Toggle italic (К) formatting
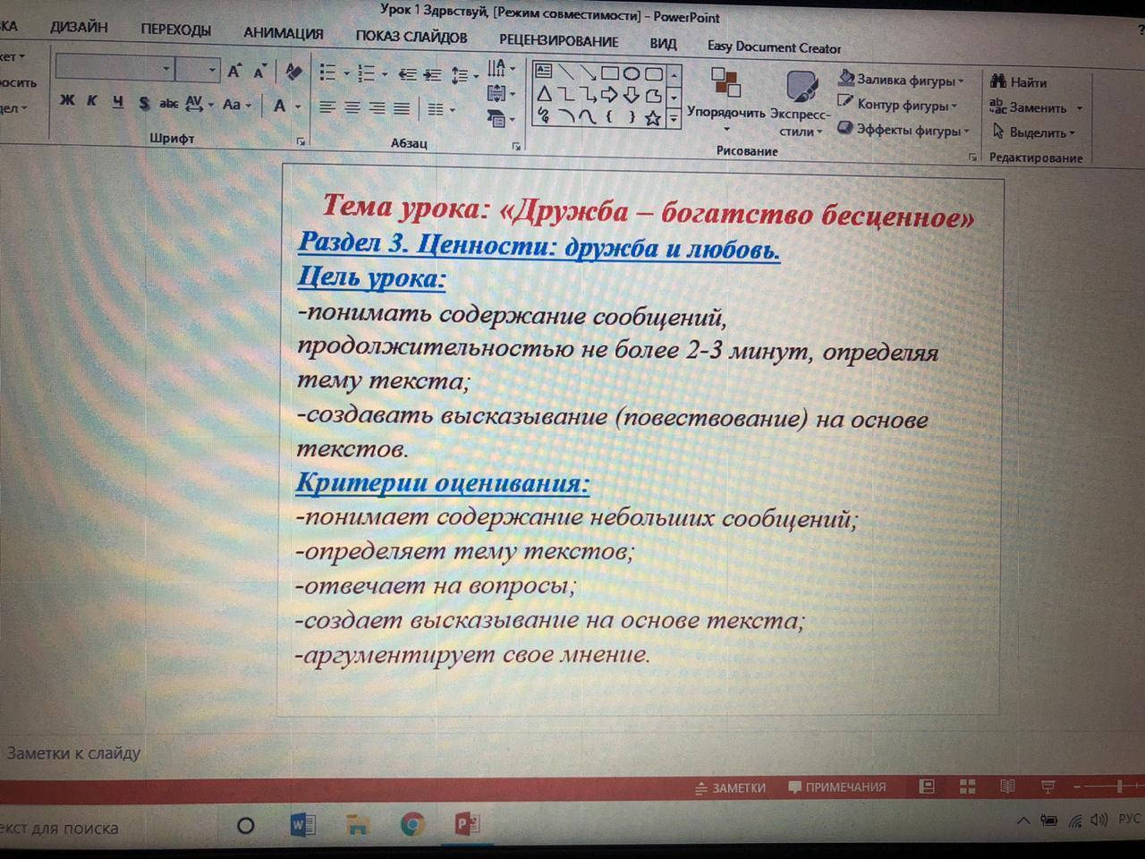1145x859 pixels. (91, 101)
